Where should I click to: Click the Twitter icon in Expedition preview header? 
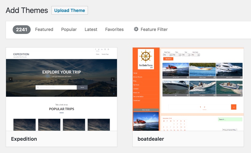pos(99,49)
